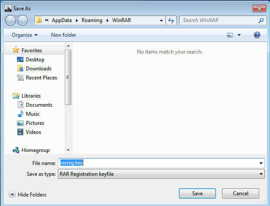Select WinRAR in the address path
The width and height of the screenshot is (270, 206).
(x=121, y=20)
